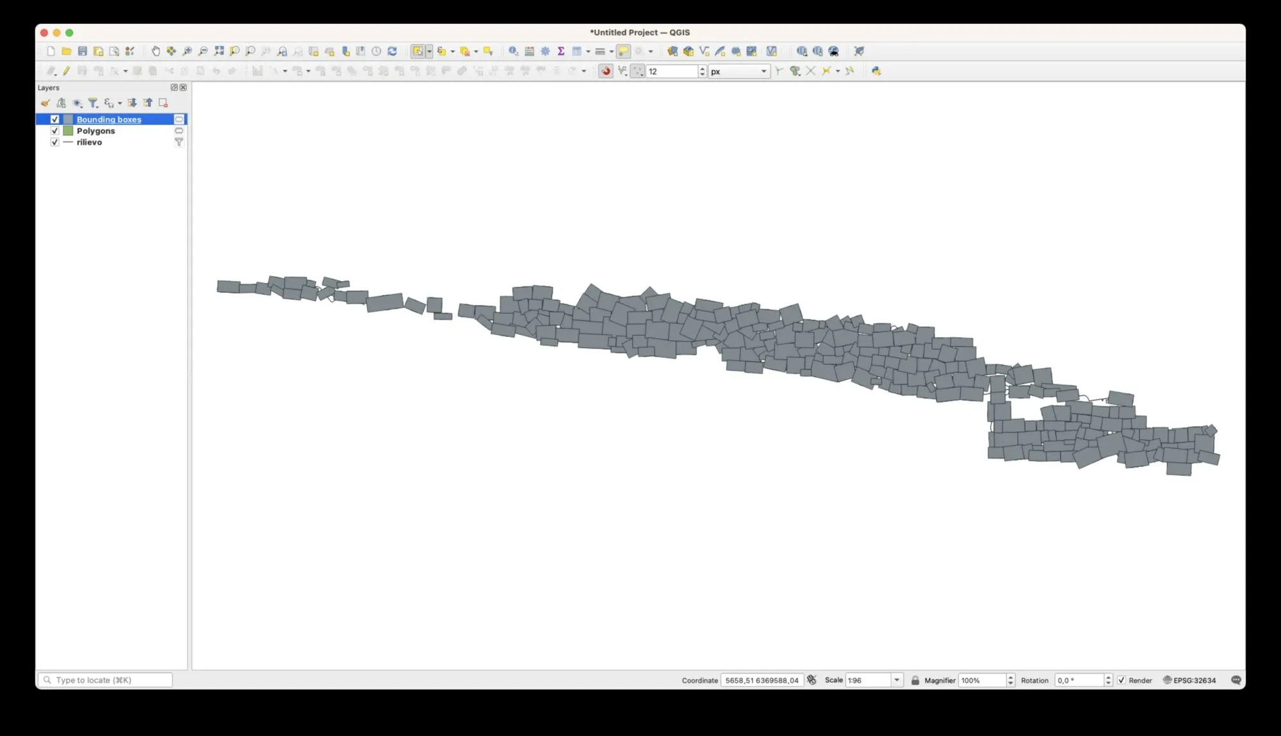Expand the Scale dropdown
This screenshot has height=736, width=1281.
[x=897, y=680]
